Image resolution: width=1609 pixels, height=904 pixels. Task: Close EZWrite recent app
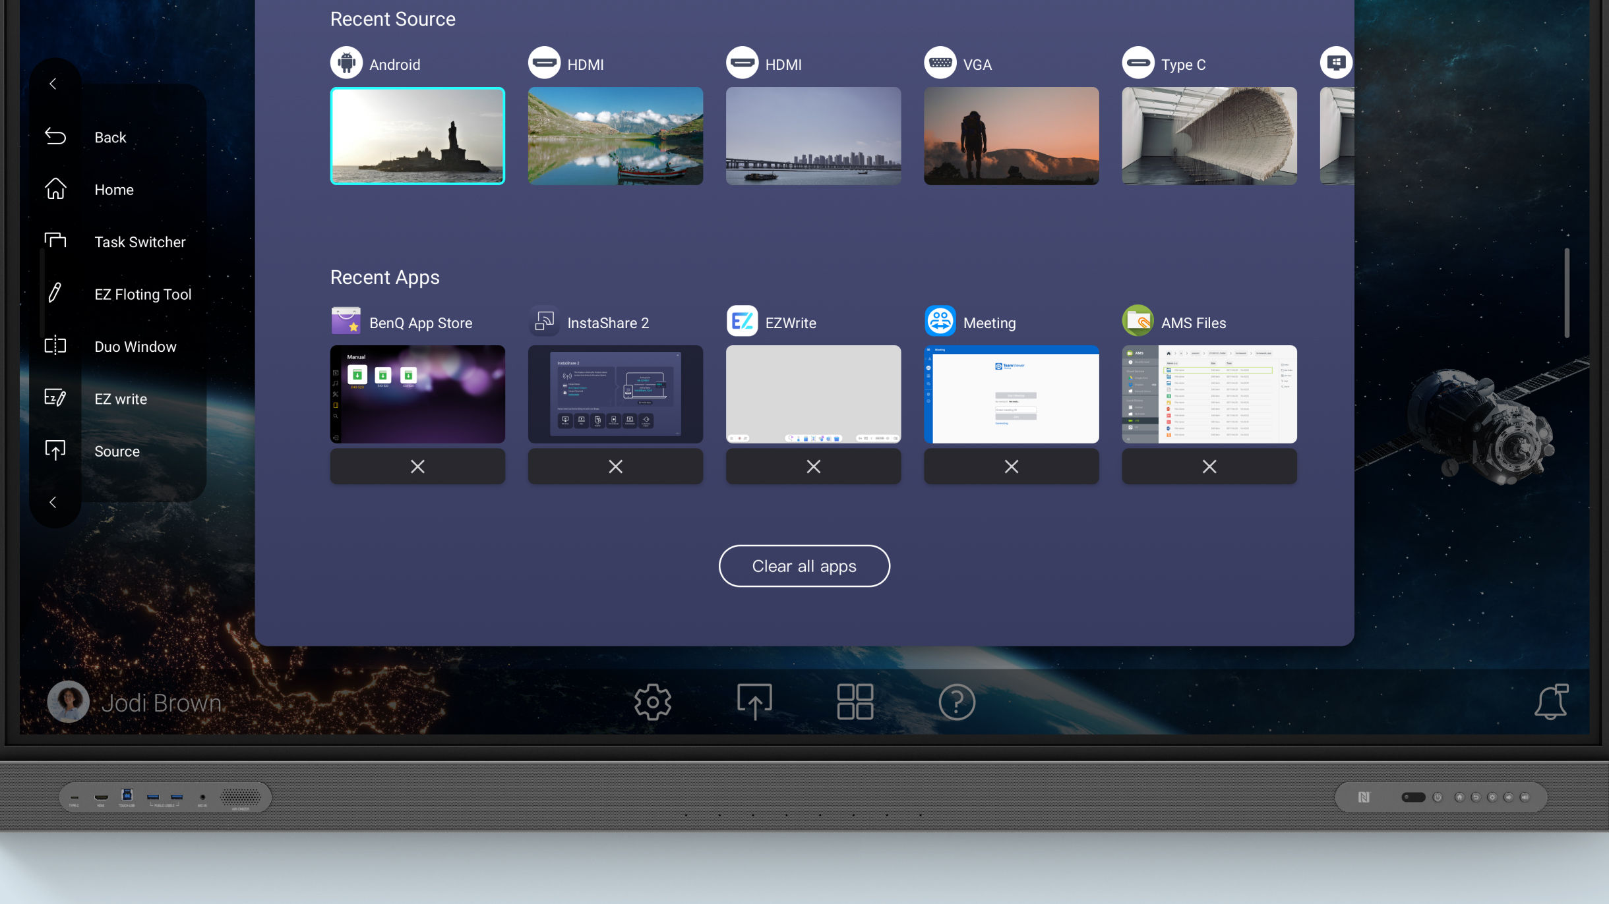pyautogui.click(x=813, y=466)
